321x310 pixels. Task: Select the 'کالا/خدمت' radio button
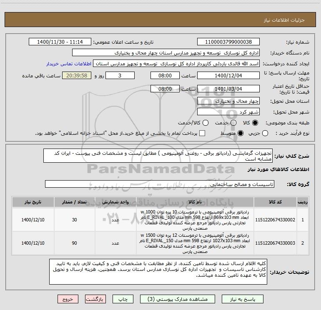tap(206, 123)
